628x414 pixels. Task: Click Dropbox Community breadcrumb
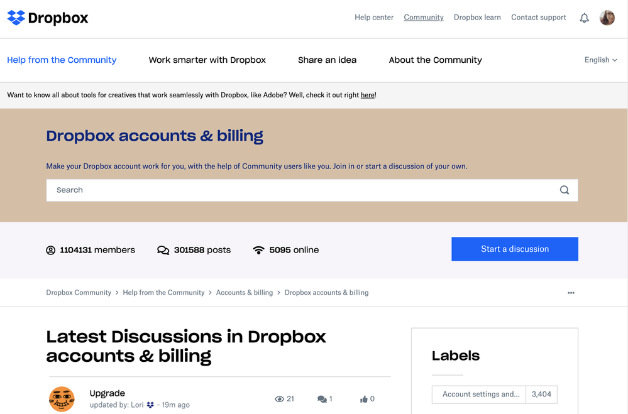pos(79,292)
